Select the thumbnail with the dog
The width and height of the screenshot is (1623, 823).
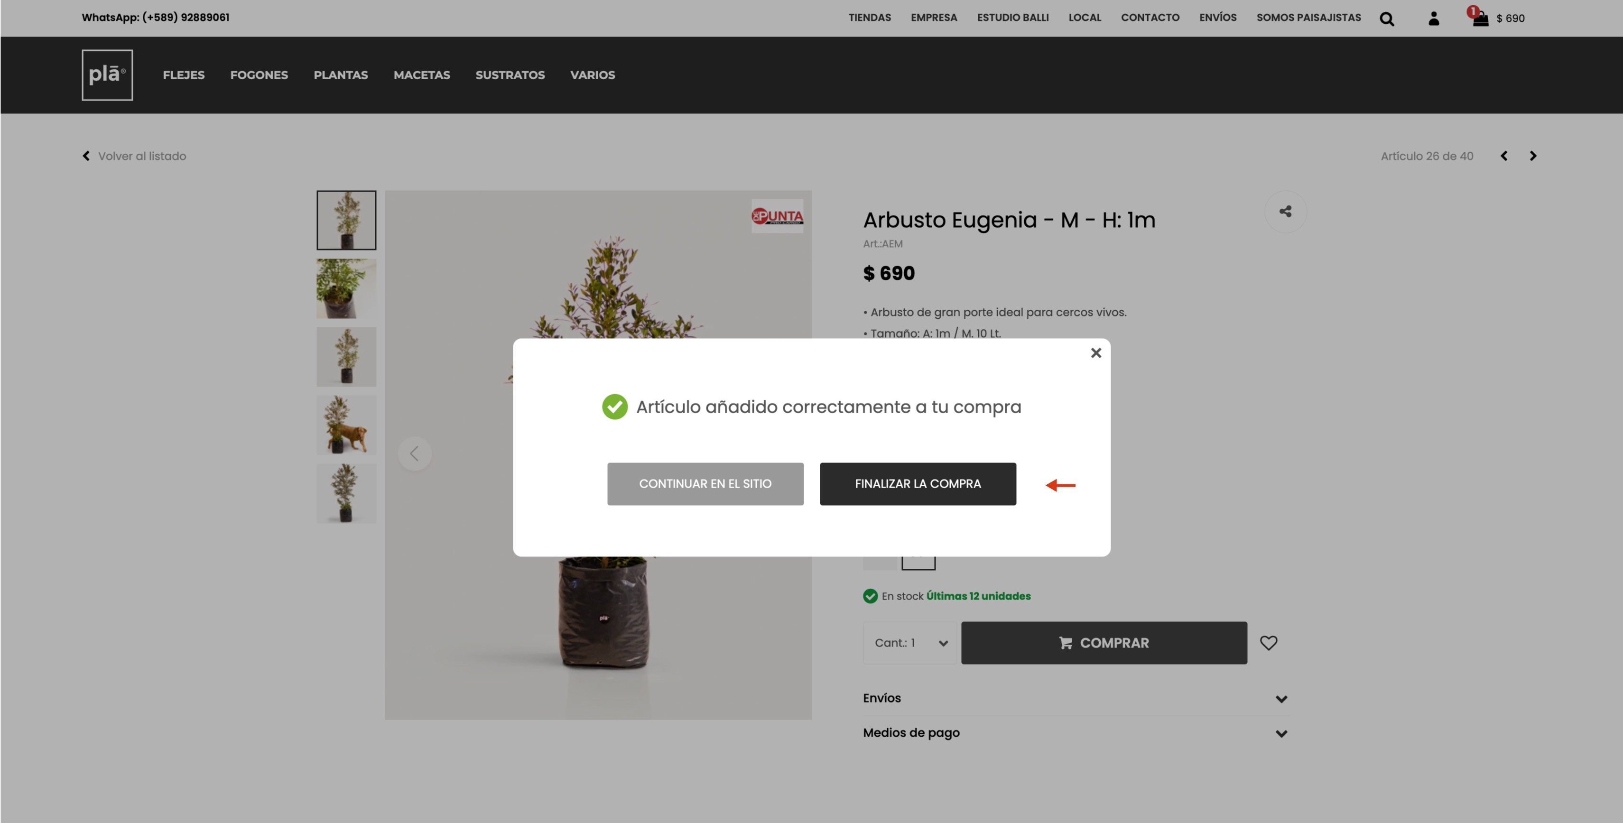[x=346, y=425]
